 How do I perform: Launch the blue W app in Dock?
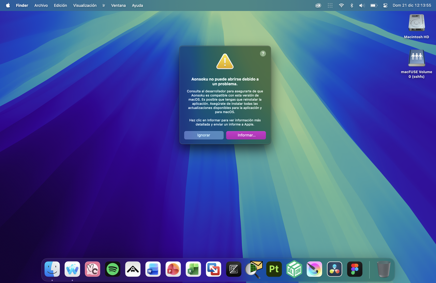pyautogui.click(x=72, y=269)
